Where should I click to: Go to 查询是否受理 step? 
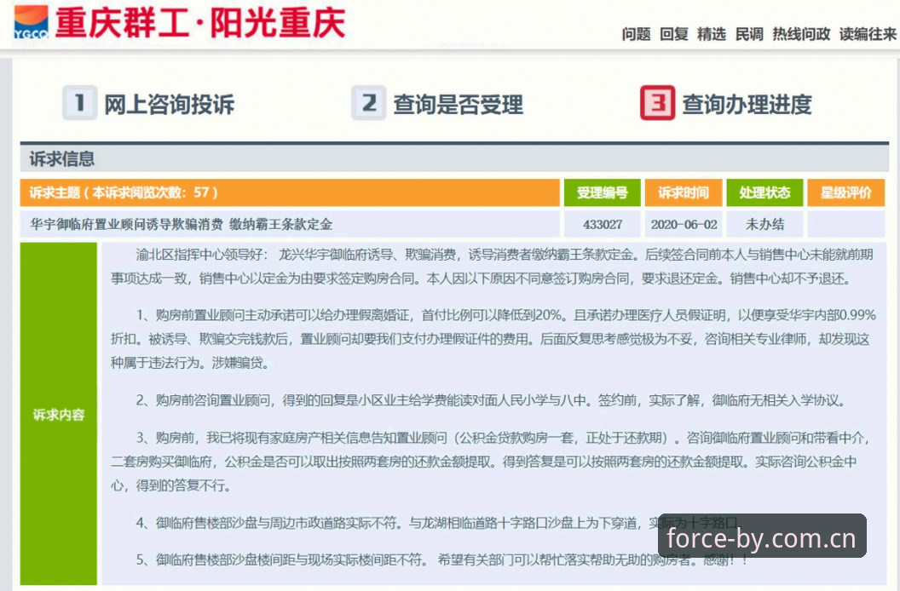click(x=458, y=105)
